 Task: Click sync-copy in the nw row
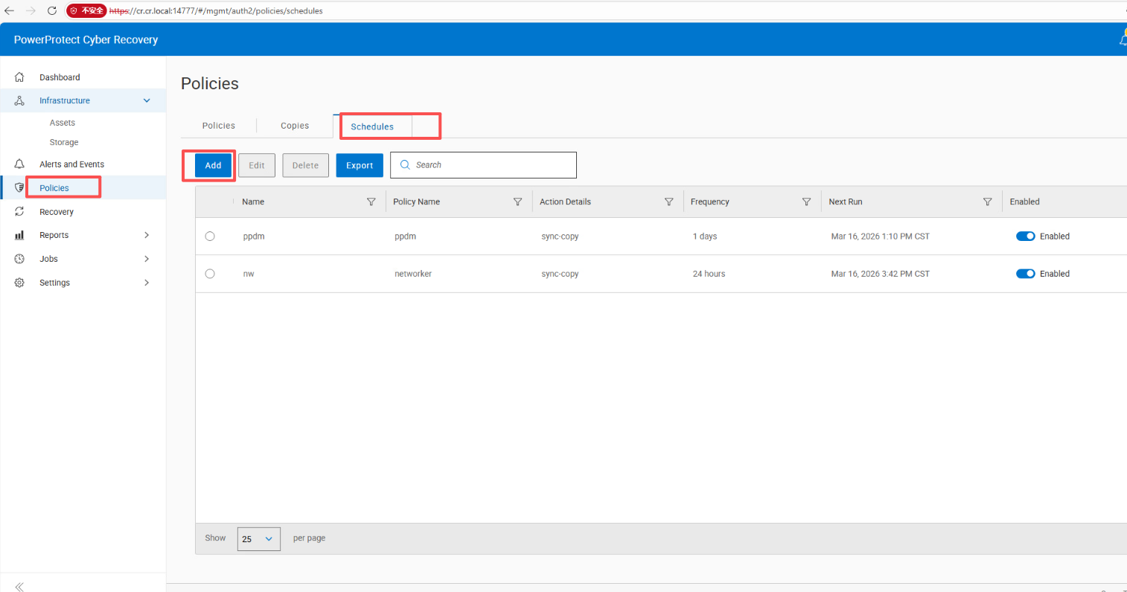coord(560,274)
